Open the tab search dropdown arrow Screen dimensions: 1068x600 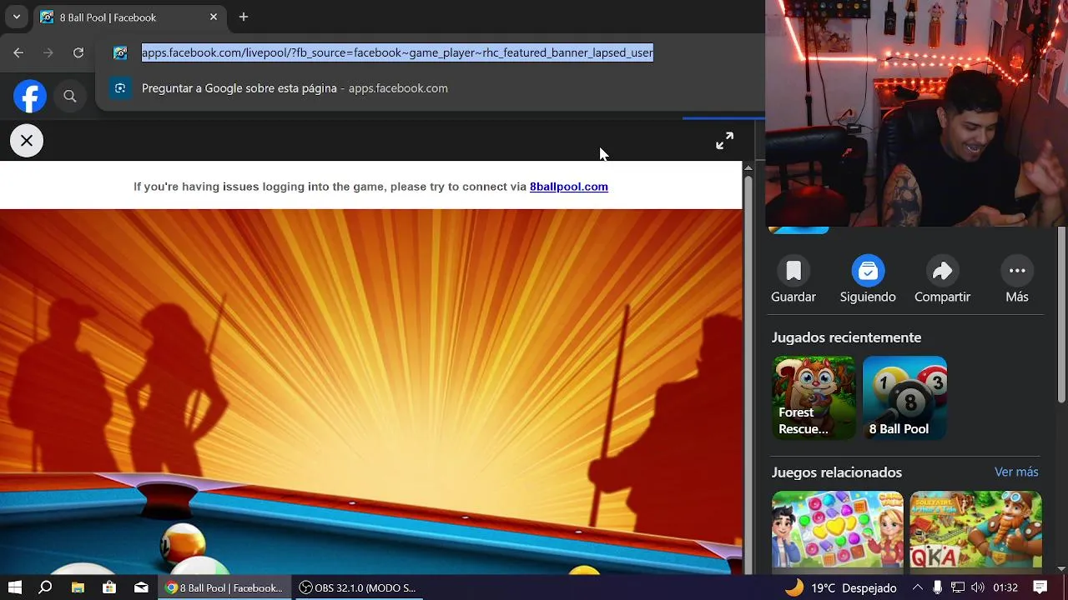16,17
